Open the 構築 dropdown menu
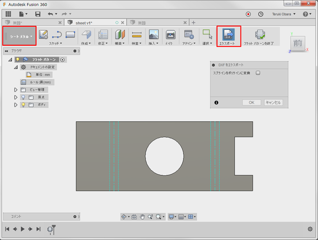The height and width of the screenshot is (240, 318). (120, 43)
